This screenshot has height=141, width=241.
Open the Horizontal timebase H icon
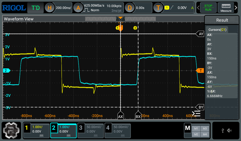(x=50, y=8)
